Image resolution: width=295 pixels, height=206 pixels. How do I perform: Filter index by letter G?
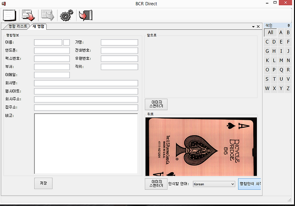point(267,51)
